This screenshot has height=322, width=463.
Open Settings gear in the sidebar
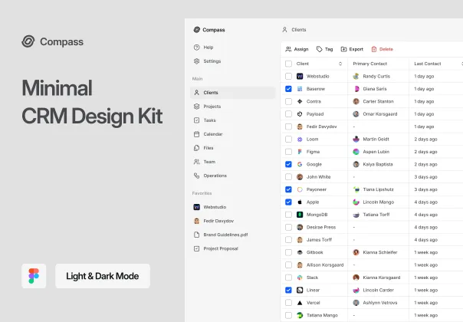click(x=197, y=61)
